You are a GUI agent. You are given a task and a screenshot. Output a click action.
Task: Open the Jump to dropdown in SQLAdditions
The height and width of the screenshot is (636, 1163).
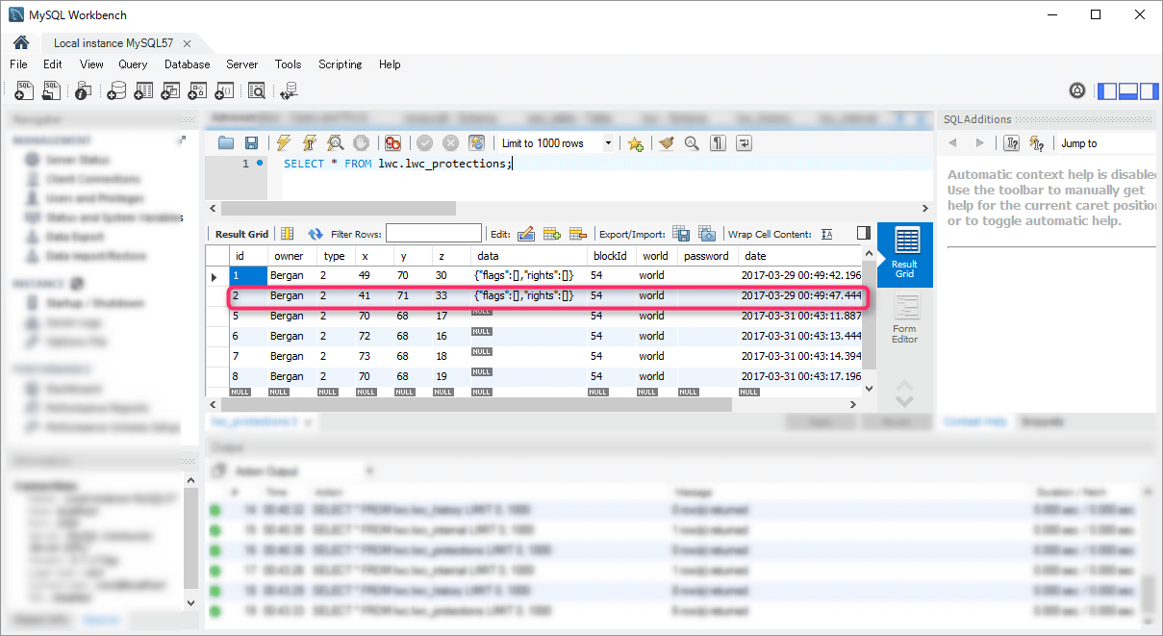click(1106, 143)
